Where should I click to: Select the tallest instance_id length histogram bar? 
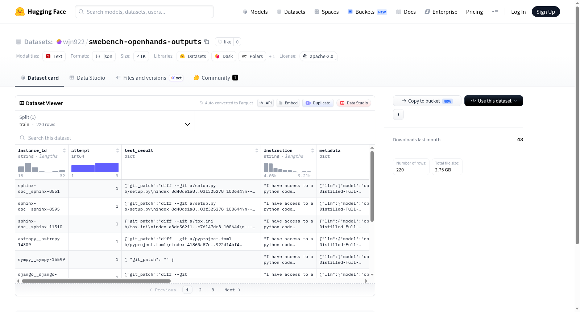pos(28,167)
